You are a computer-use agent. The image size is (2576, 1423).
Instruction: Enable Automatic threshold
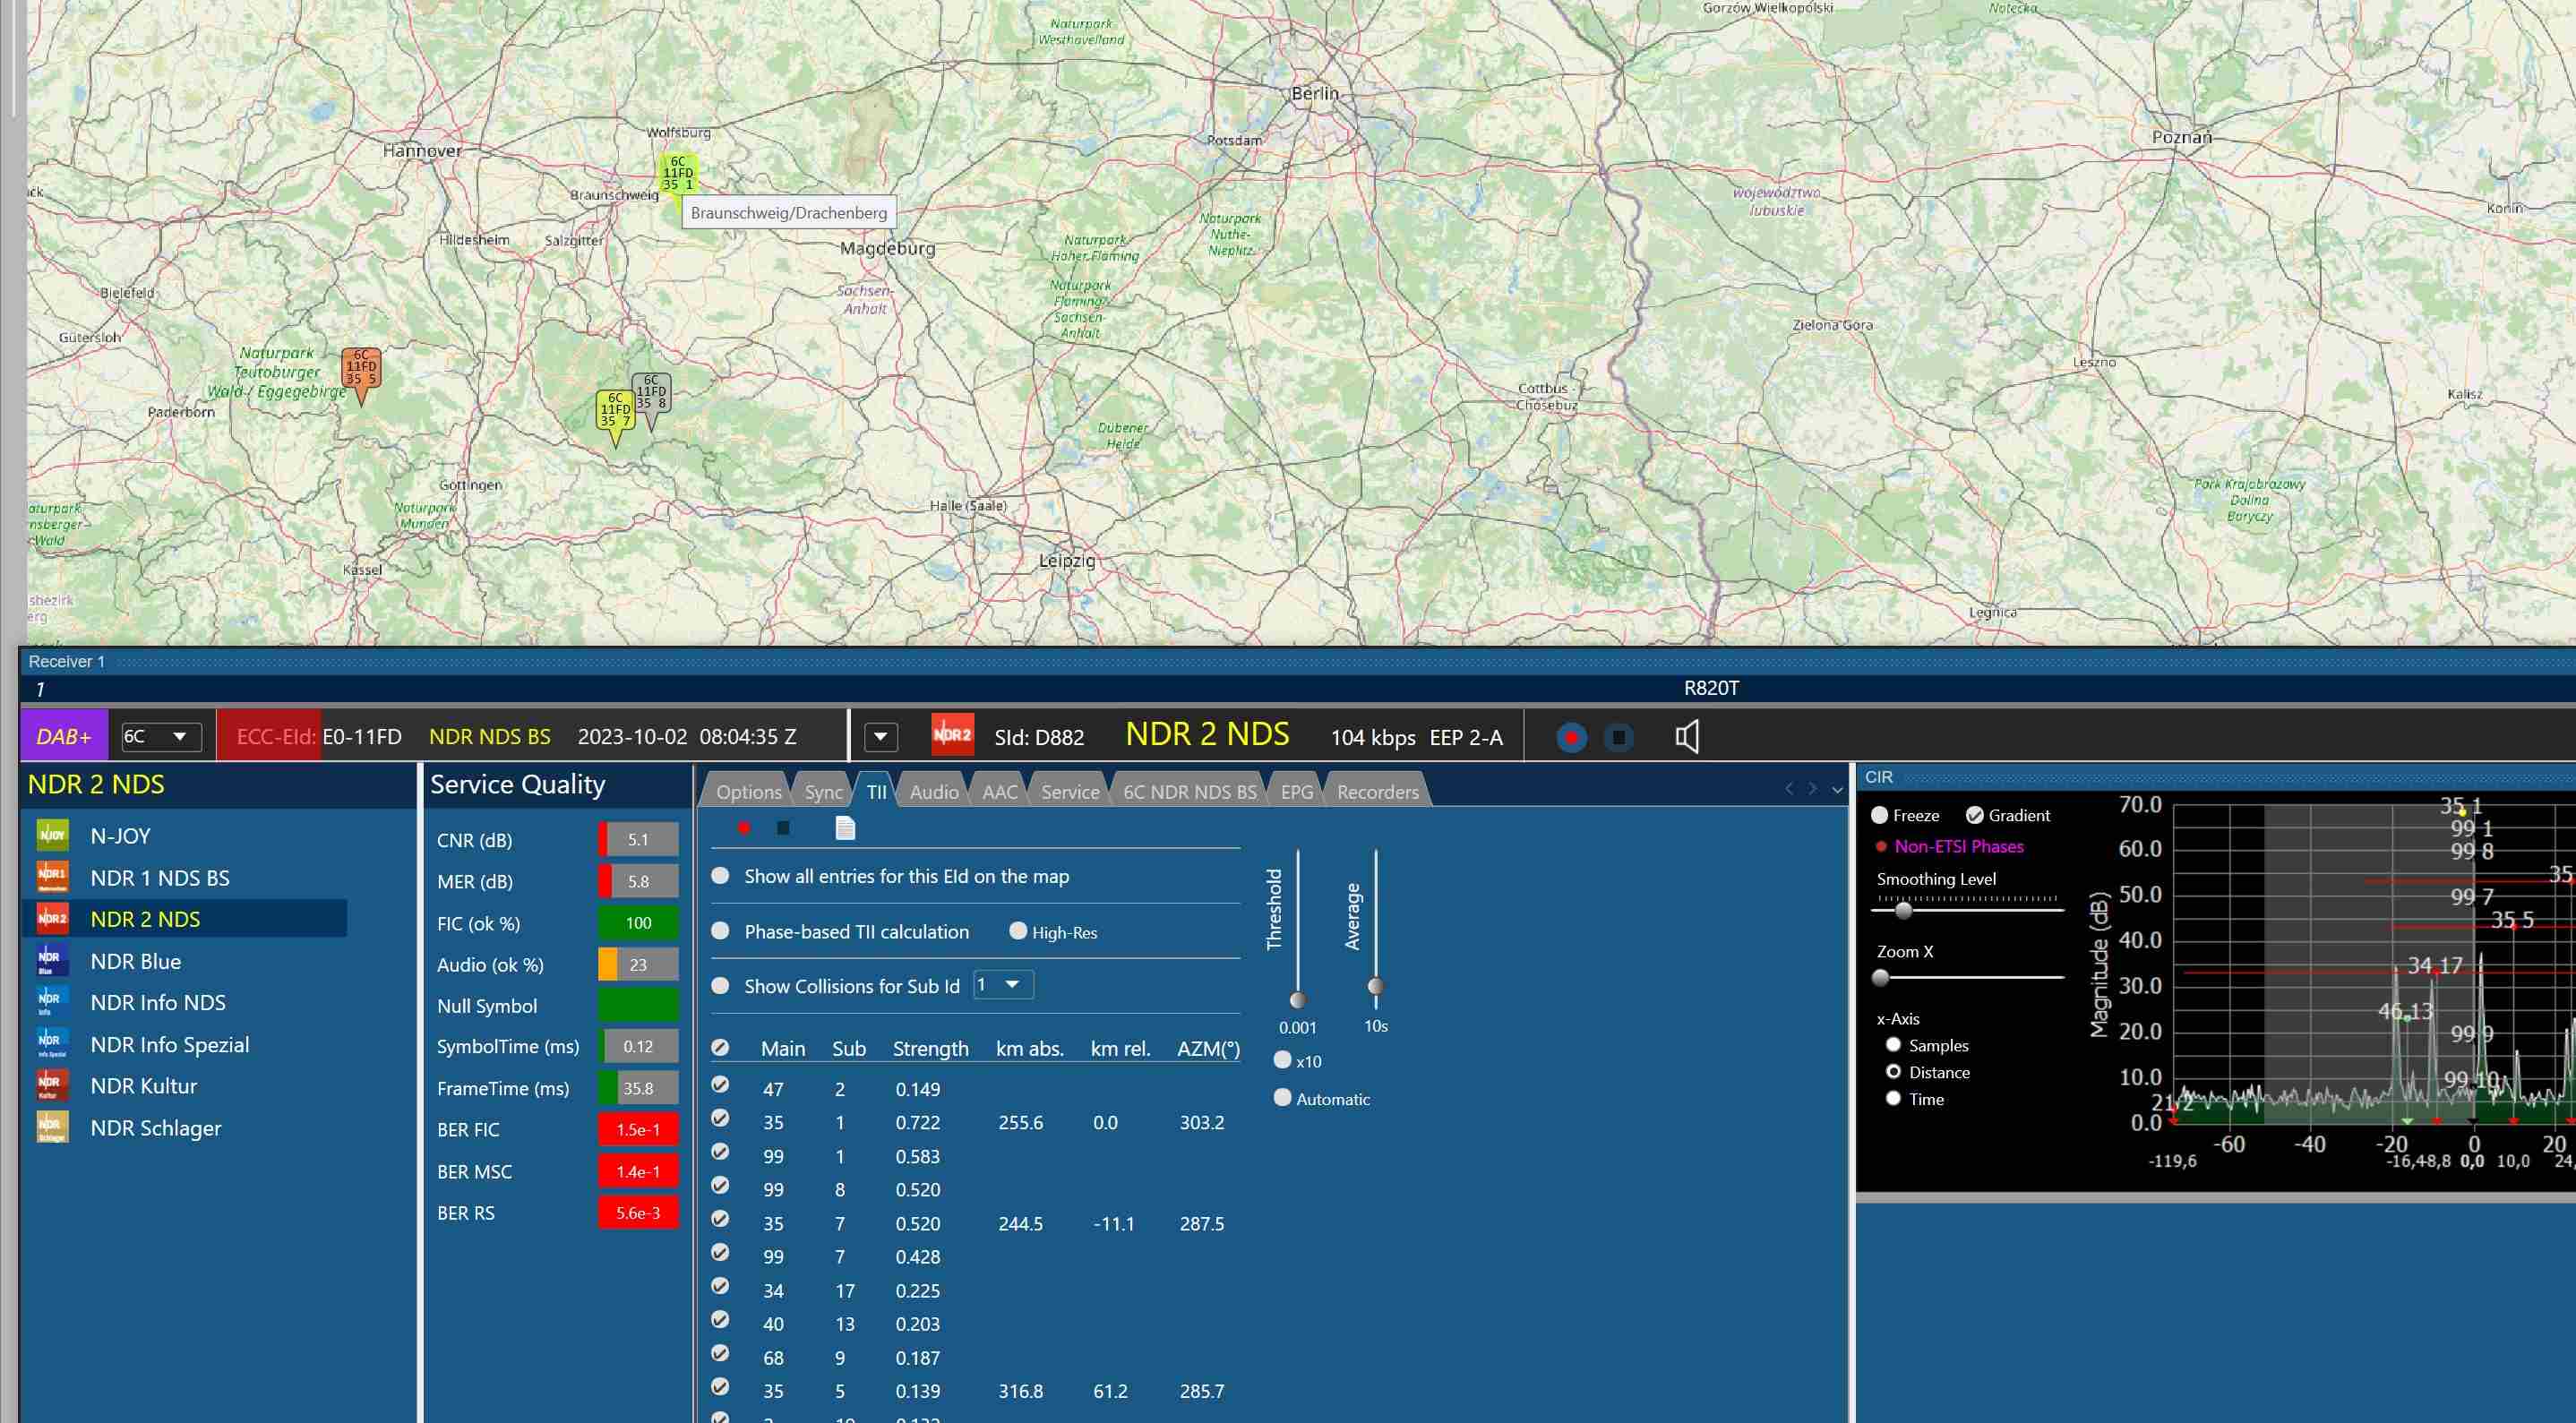coord(1283,1098)
